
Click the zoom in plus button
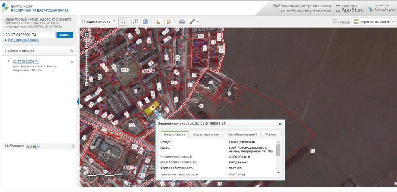(86, 34)
